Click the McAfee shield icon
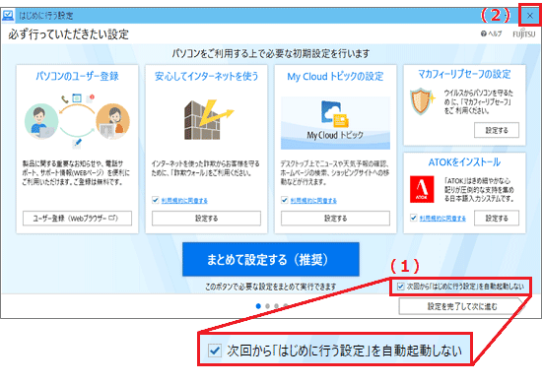 (422, 100)
